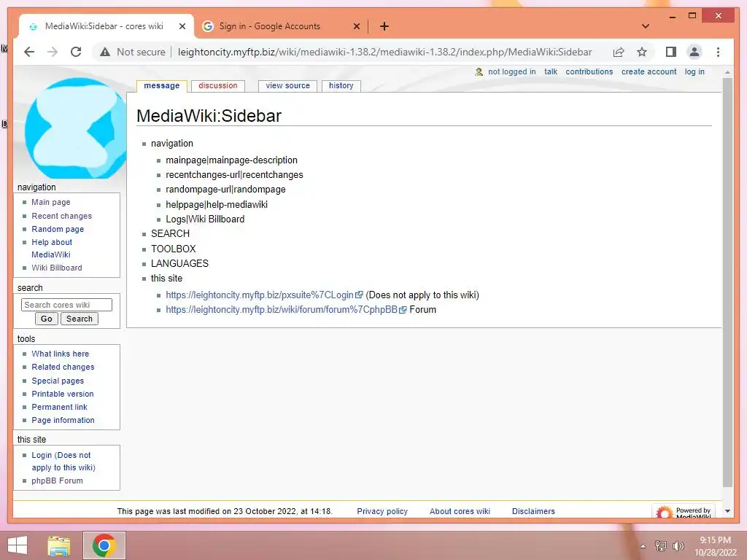Click the scrollbar down arrow
Image resolution: width=747 pixels, height=560 pixels.
click(x=727, y=511)
